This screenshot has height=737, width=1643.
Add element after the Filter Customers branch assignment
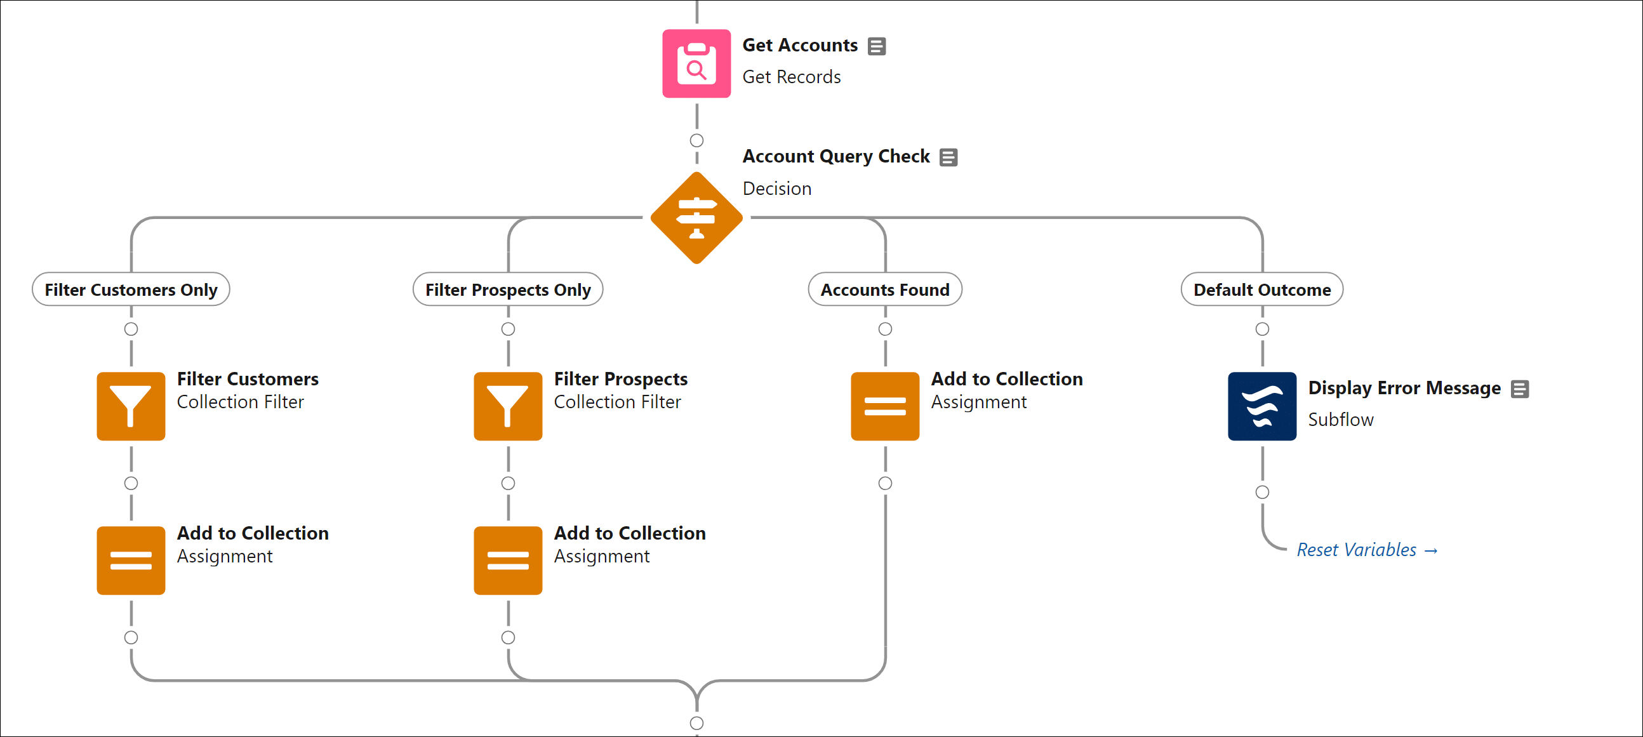pos(131,637)
